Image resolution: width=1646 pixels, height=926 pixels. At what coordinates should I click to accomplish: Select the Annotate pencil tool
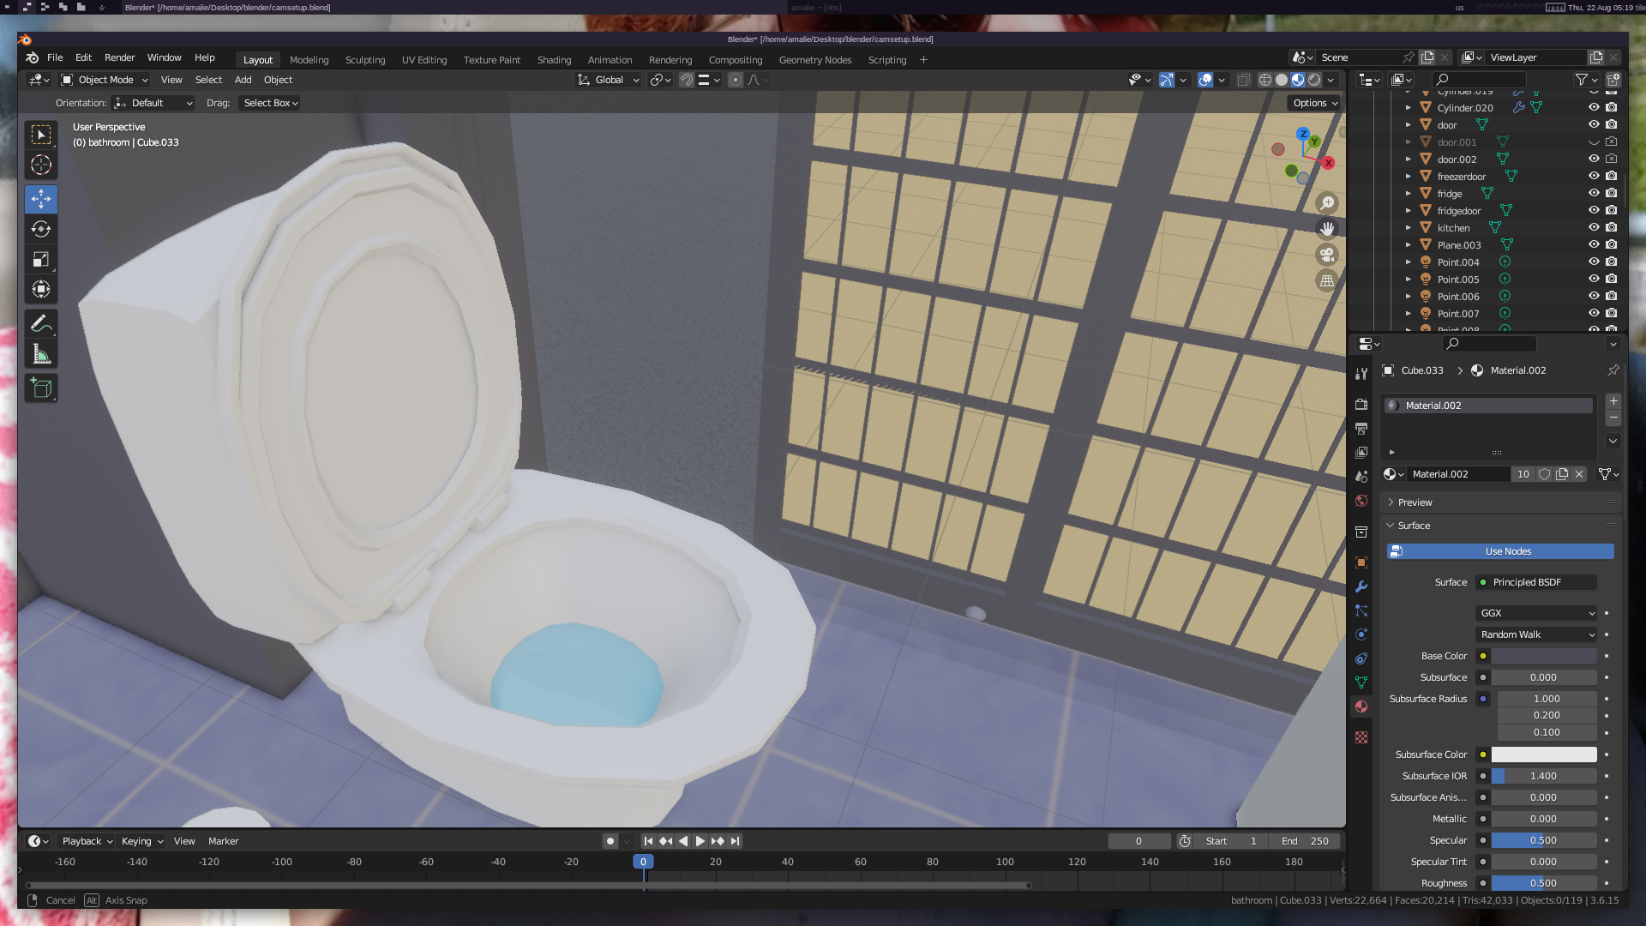click(x=41, y=324)
